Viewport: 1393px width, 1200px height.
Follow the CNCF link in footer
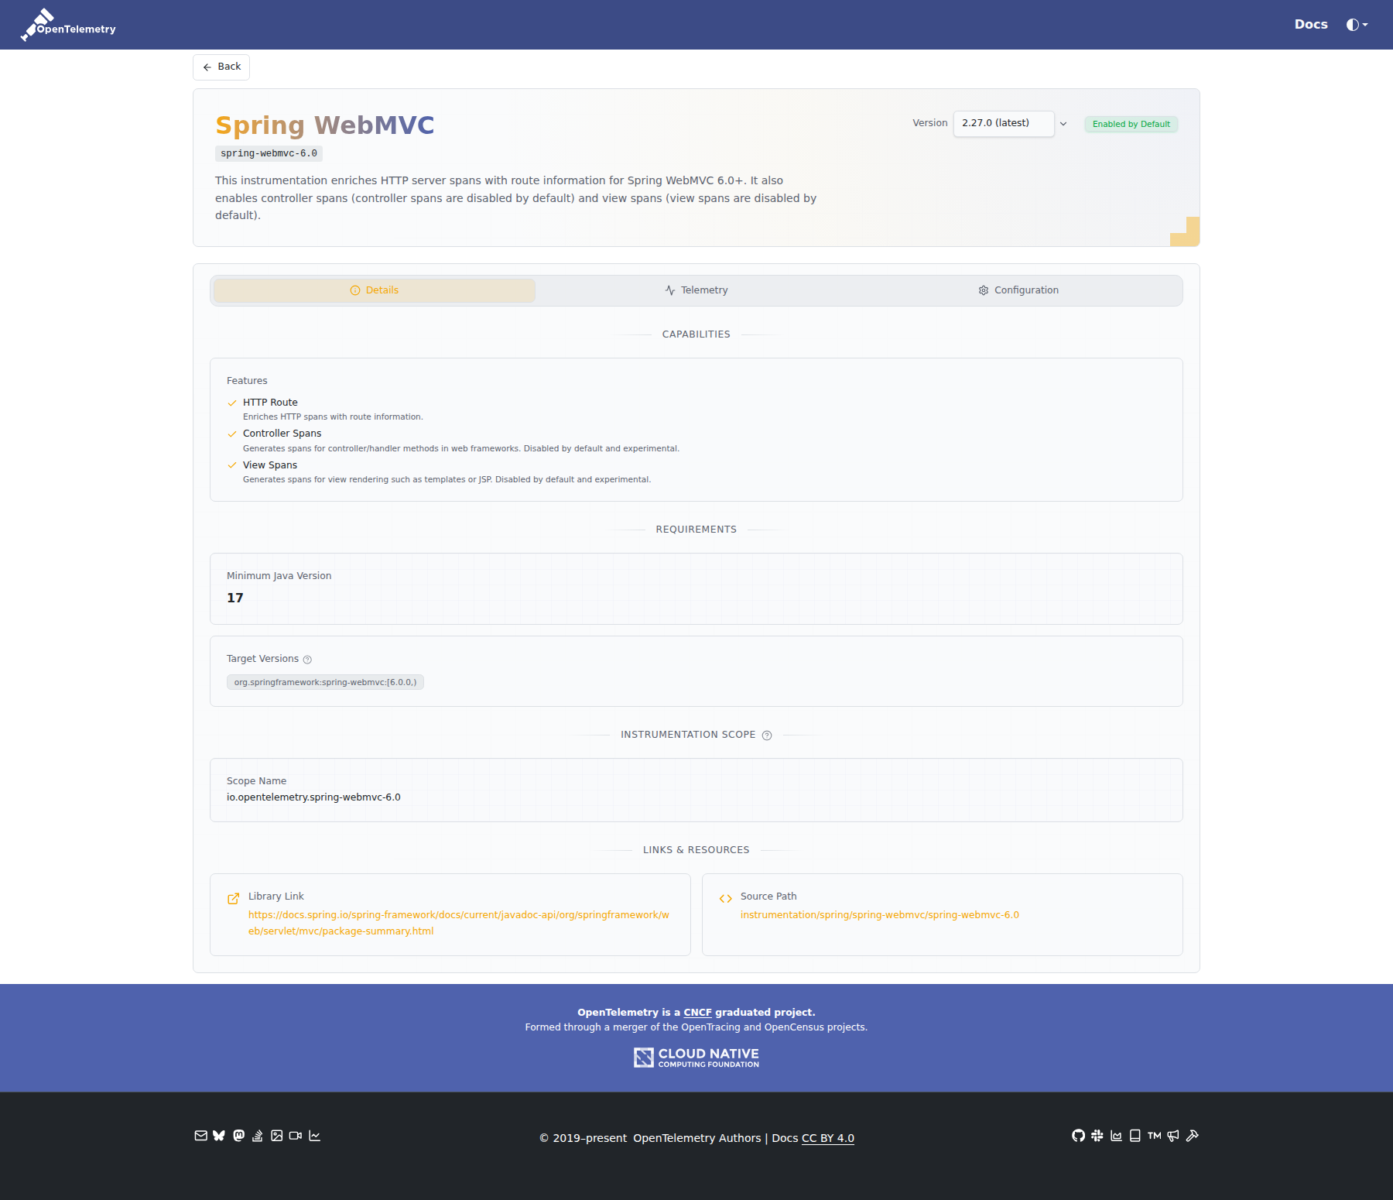point(697,1013)
